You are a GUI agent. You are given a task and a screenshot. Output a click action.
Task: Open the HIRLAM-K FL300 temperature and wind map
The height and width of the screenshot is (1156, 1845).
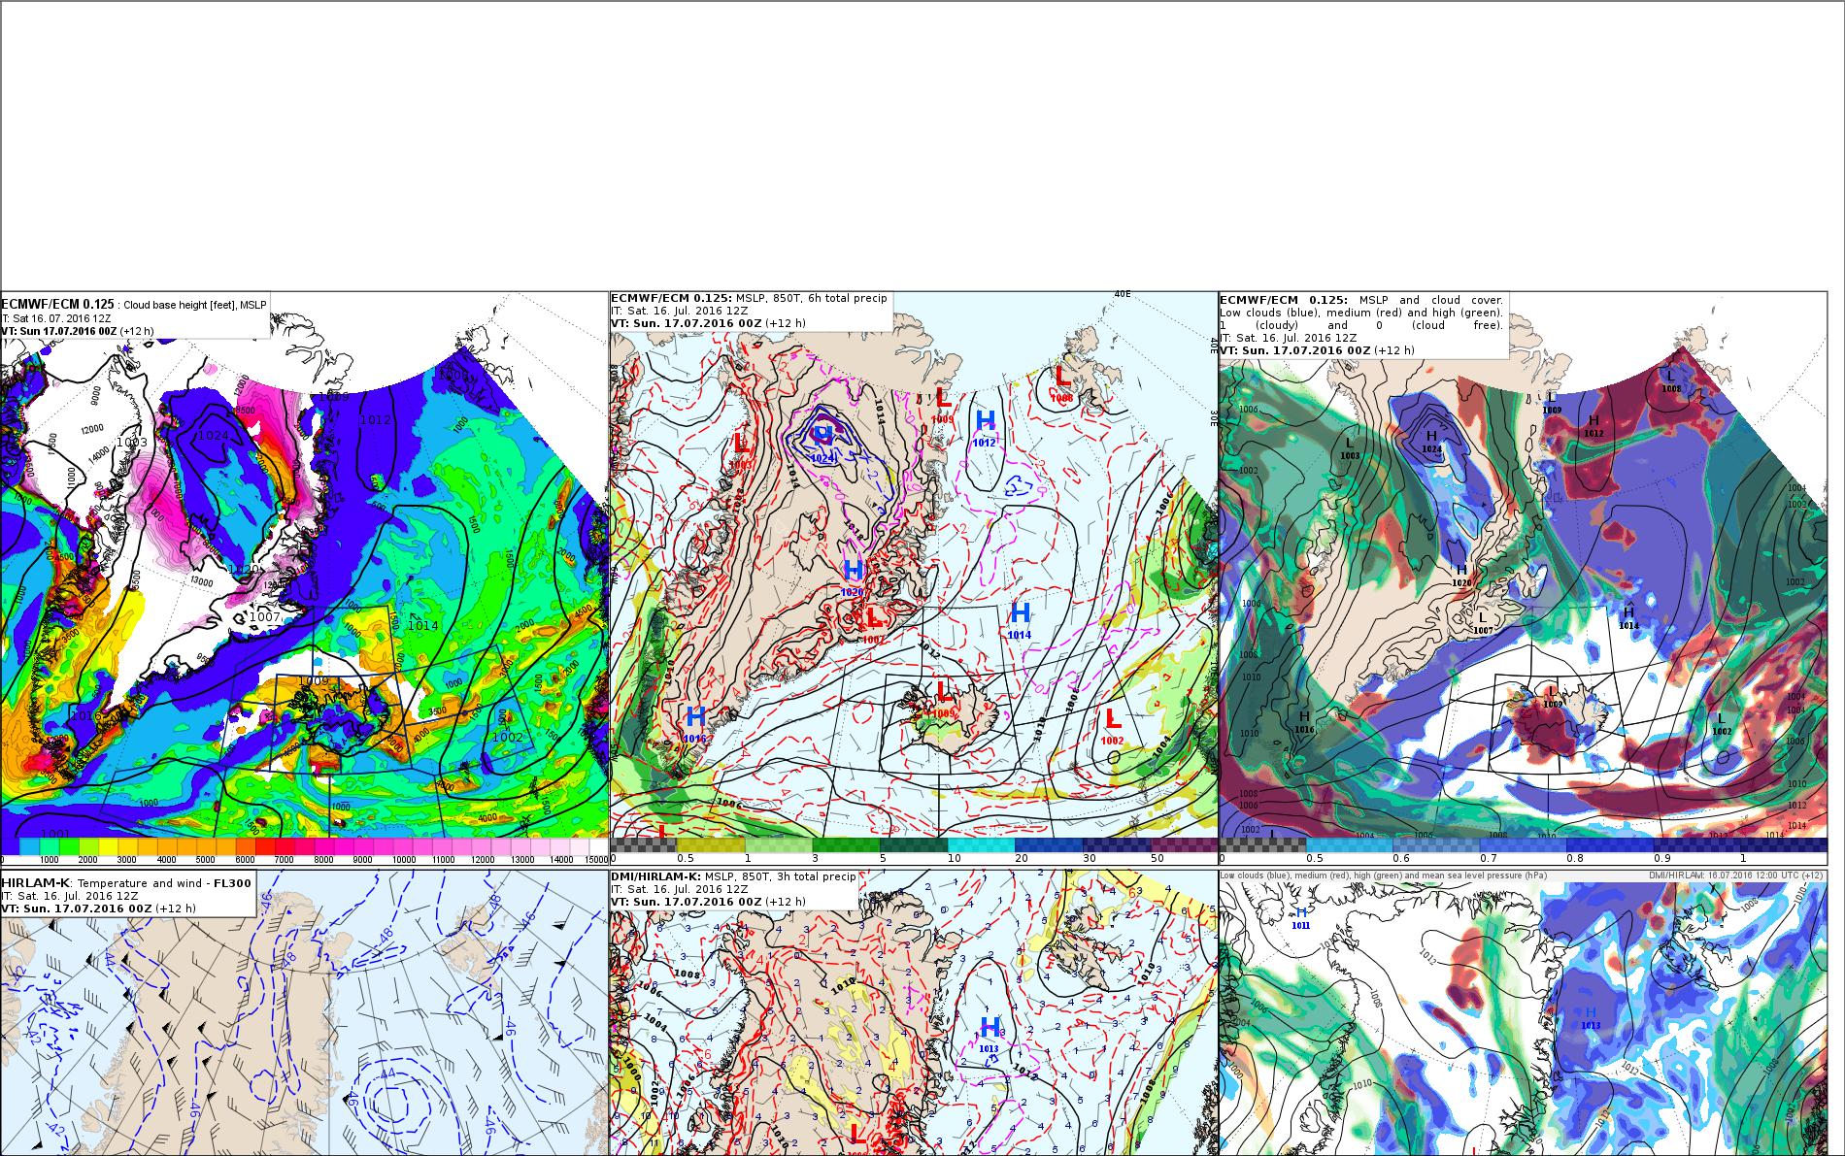[304, 1012]
